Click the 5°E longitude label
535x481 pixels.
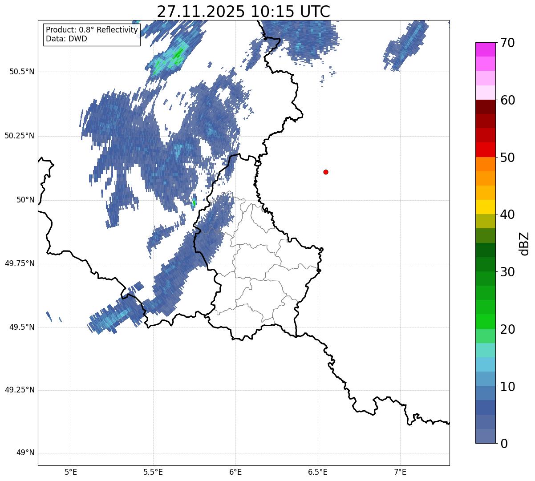coord(71,472)
